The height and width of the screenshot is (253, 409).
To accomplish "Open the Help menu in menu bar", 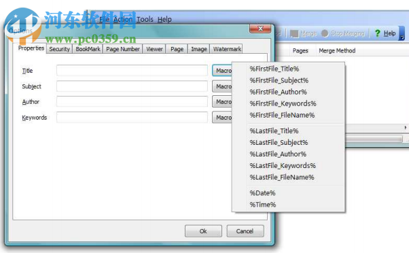I will click(x=164, y=19).
